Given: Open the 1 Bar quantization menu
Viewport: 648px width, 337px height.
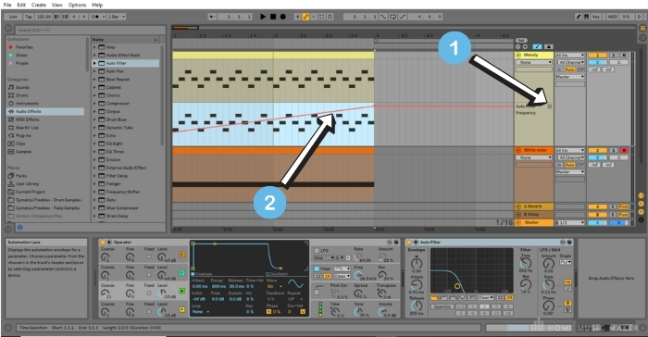Looking at the screenshot, I should click(116, 17).
